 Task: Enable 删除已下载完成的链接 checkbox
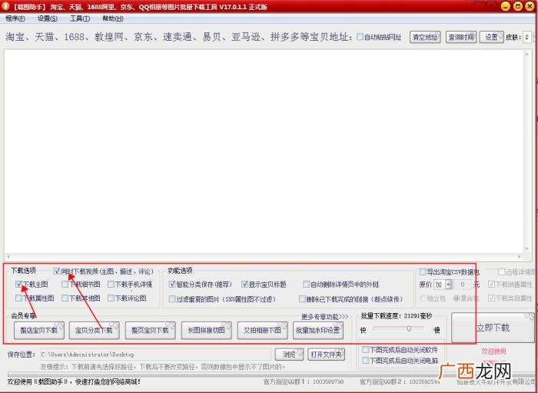click(302, 299)
